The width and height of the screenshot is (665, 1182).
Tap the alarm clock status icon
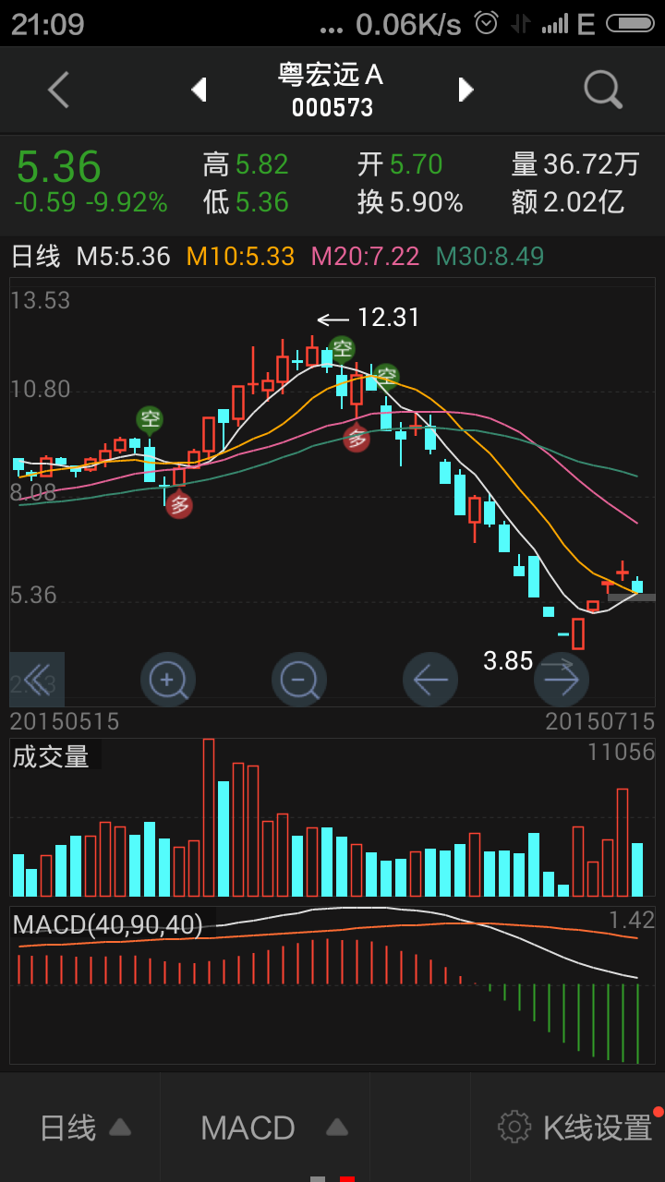coord(487,24)
